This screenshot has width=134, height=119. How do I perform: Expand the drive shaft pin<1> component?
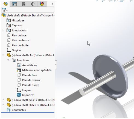(3, 100)
